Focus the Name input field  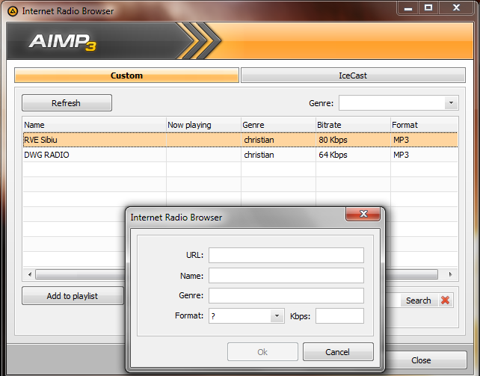tap(286, 276)
